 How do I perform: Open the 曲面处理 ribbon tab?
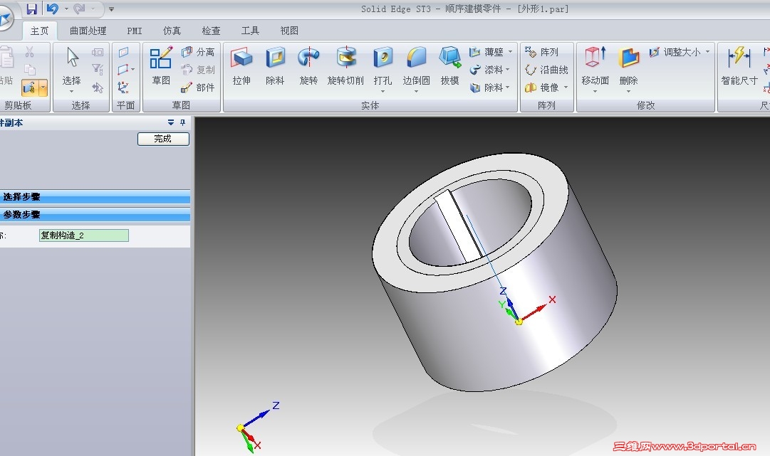click(88, 31)
